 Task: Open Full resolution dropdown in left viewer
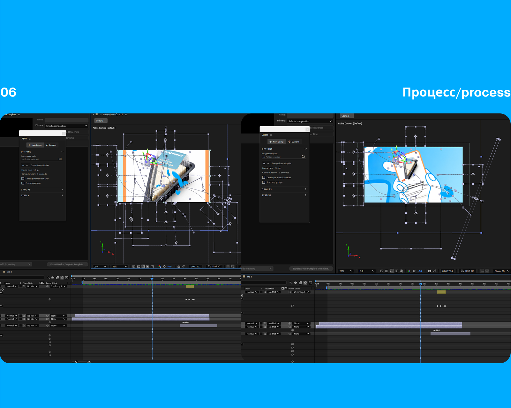(x=120, y=266)
